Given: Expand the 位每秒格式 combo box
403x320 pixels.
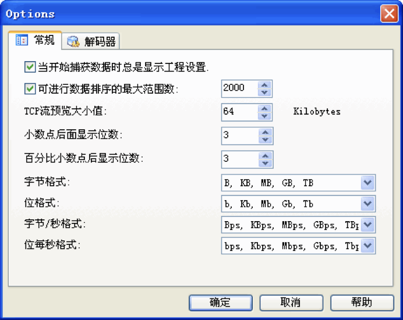Looking at the screenshot, I should tap(367, 246).
